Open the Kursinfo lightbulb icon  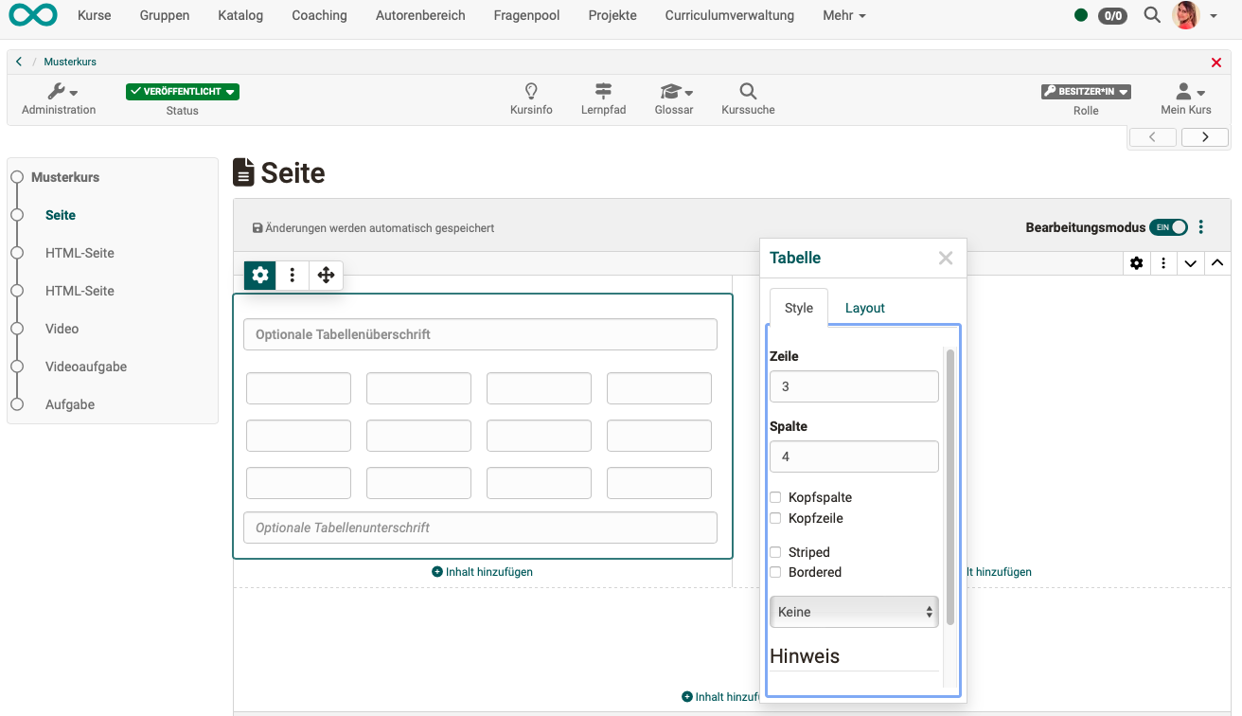(x=531, y=92)
